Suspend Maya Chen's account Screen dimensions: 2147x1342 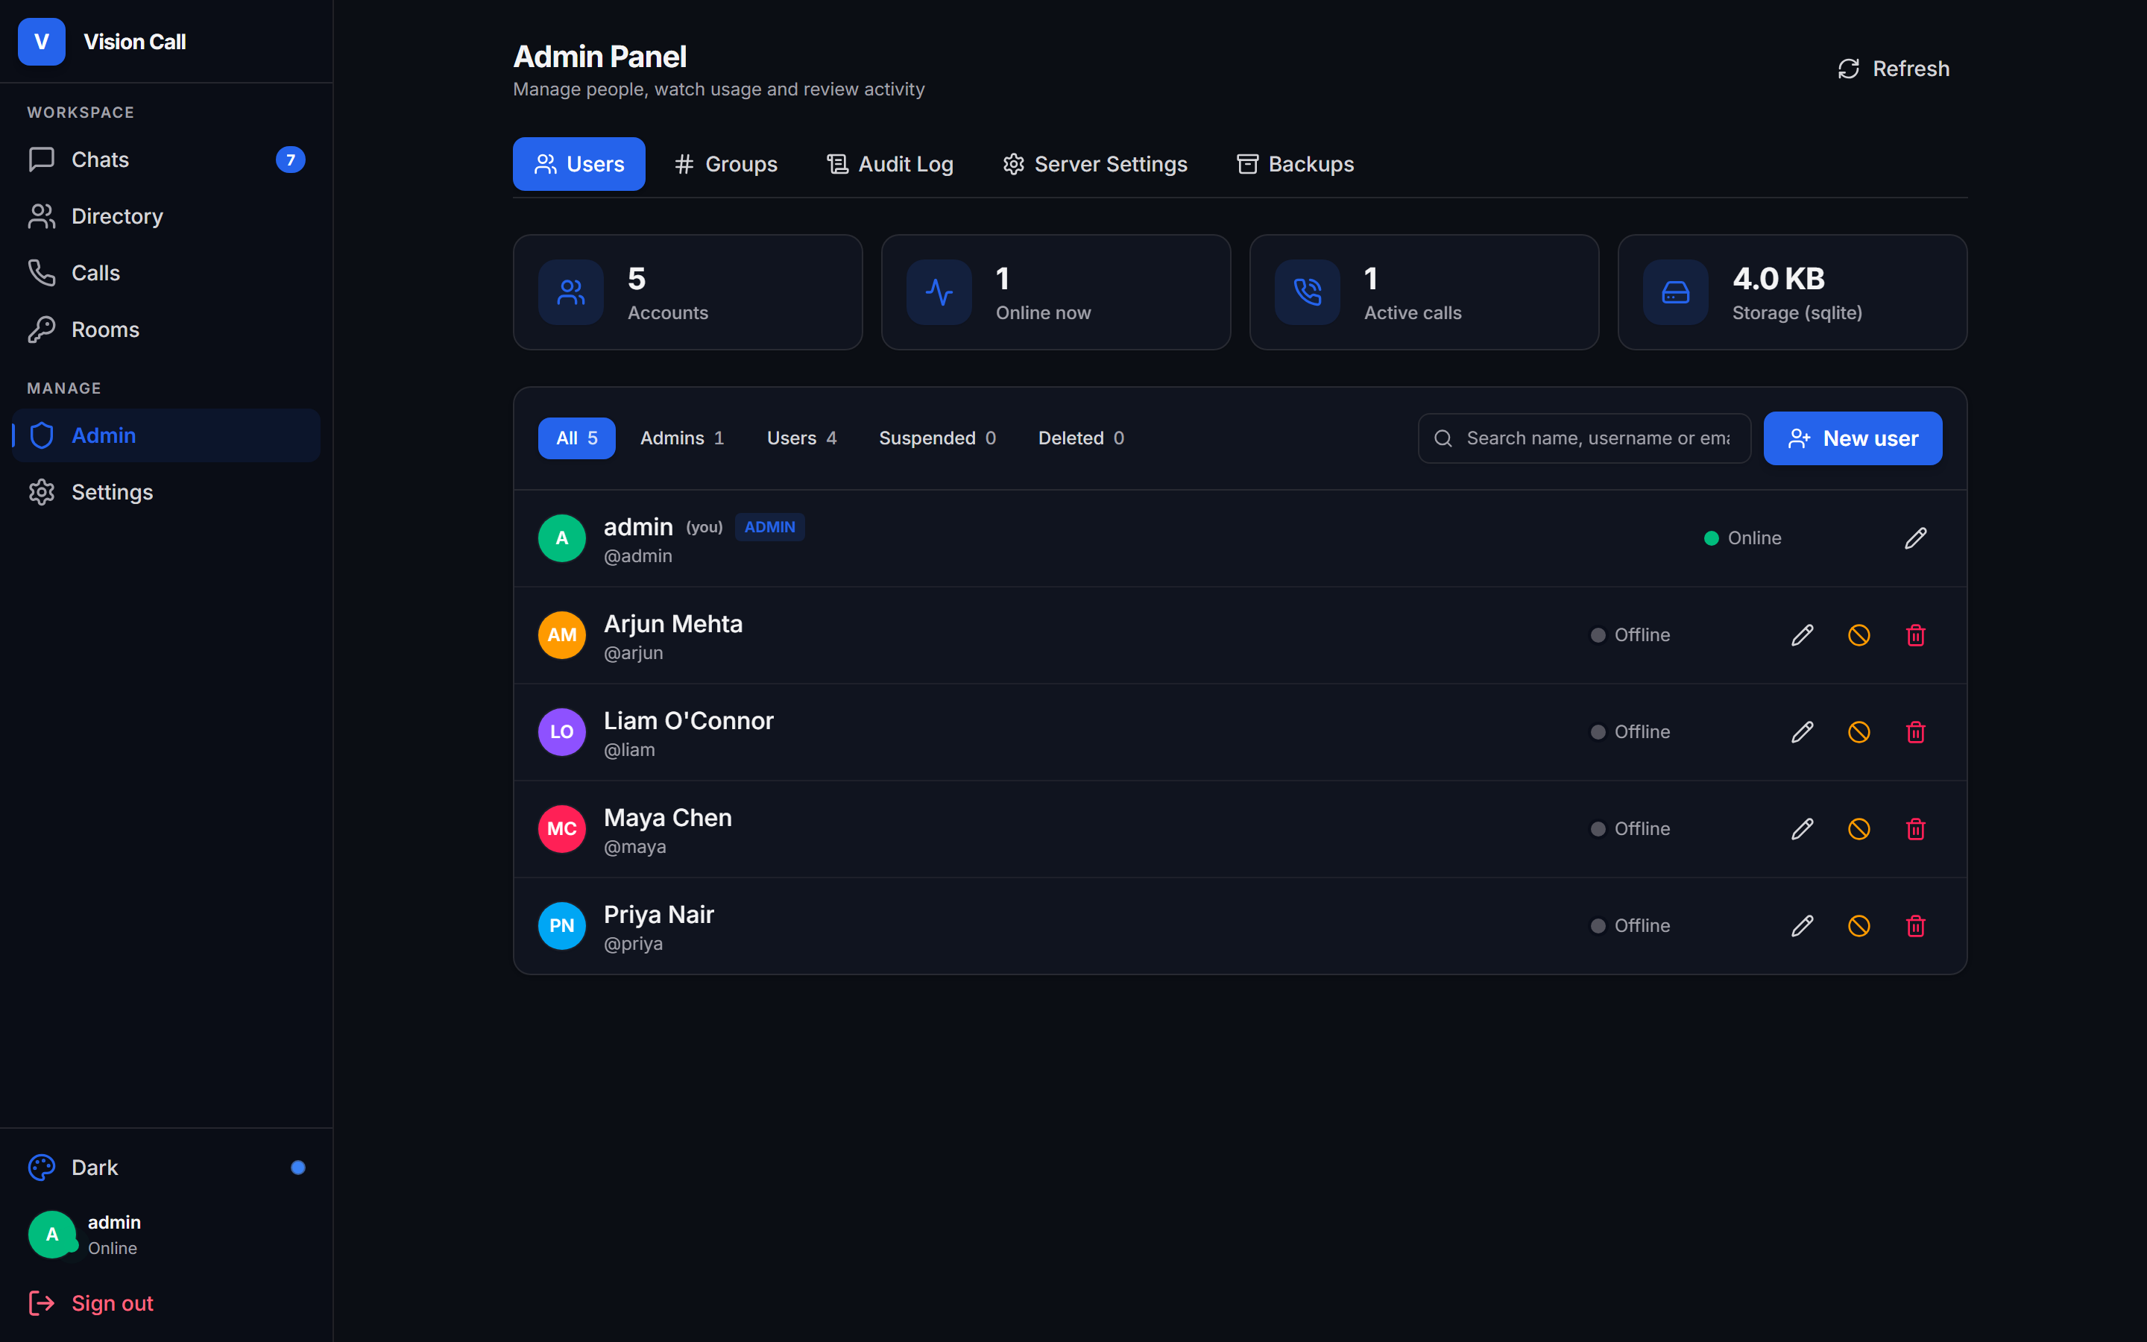tap(1858, 828)
